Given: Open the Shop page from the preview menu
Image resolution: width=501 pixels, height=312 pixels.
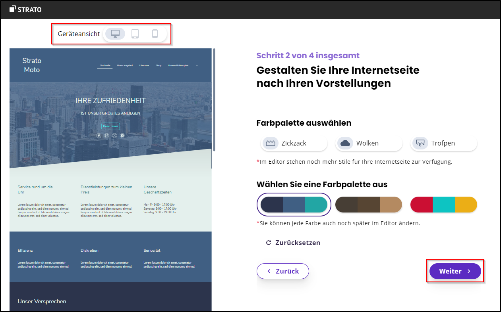Looking at the screenshot, I should pos(159,65).
